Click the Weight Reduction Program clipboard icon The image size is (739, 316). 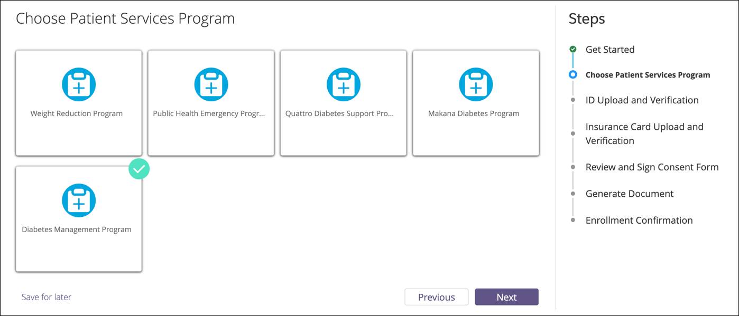pyautogui.click(x=79, y=84)
